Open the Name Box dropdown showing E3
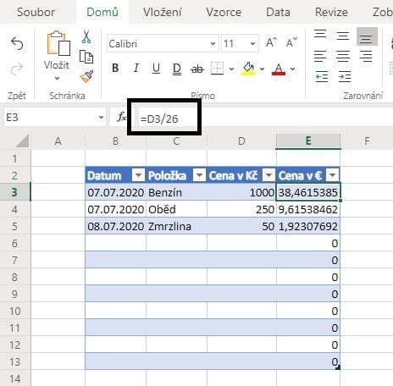Image resolution: width=393 pixels, height=386 pixels. click(x=101, y=117)
